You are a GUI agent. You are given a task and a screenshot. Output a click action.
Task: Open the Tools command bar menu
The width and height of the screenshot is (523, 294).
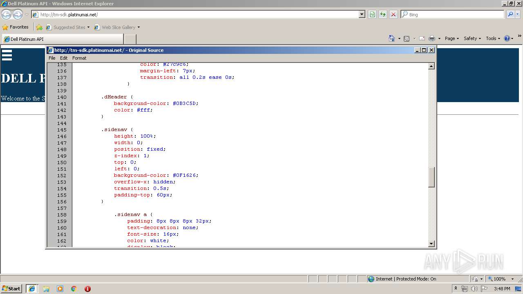(x=493, y=38)
